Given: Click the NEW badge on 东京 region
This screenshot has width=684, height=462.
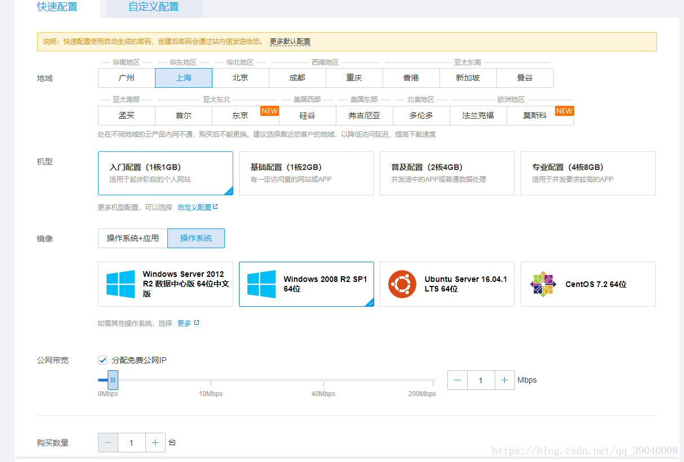Looking at the screenshot, I should [270, 111].
